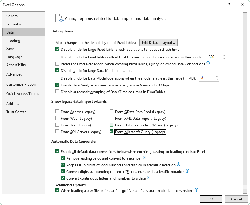Uncheck Disable undo for large PivotTable refresh operations
The width and height of the screenshot is (250, 205).
(x=58, y=49)
